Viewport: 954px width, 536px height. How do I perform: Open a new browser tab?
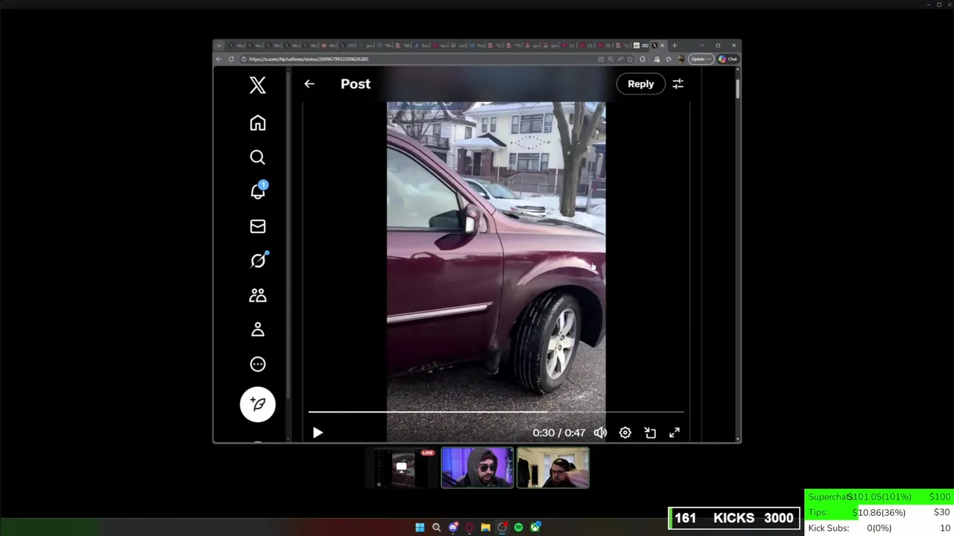click(675, 45)
